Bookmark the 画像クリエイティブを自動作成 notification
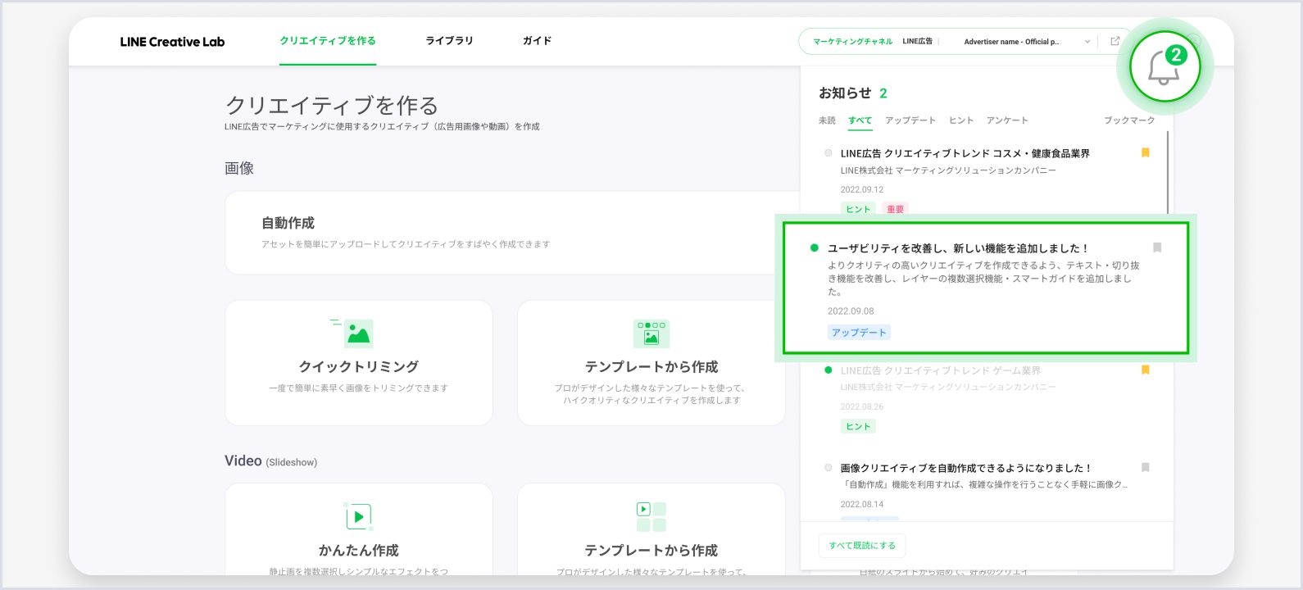This screenshot has height=590, width=1303. click(1145, 467)
